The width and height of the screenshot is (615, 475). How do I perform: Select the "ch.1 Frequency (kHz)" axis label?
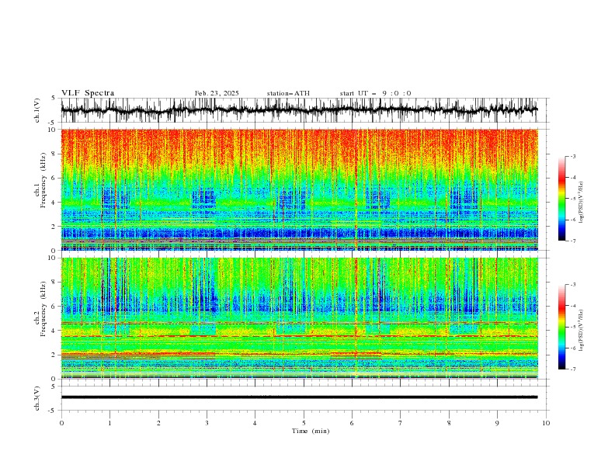[40, 179]
